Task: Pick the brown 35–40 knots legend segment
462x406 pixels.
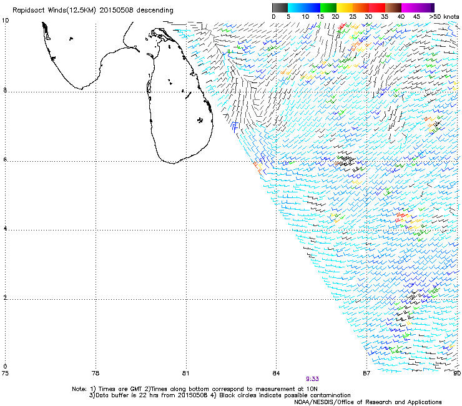Action: coord(393,7)
